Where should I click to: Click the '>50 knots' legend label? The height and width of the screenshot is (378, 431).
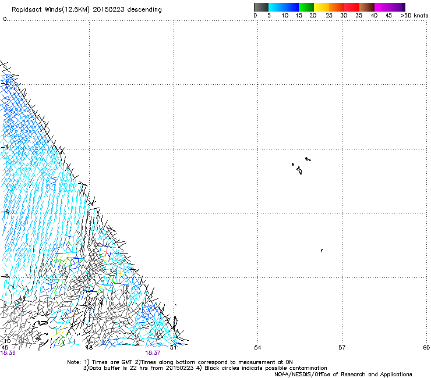tap(414, 16)
